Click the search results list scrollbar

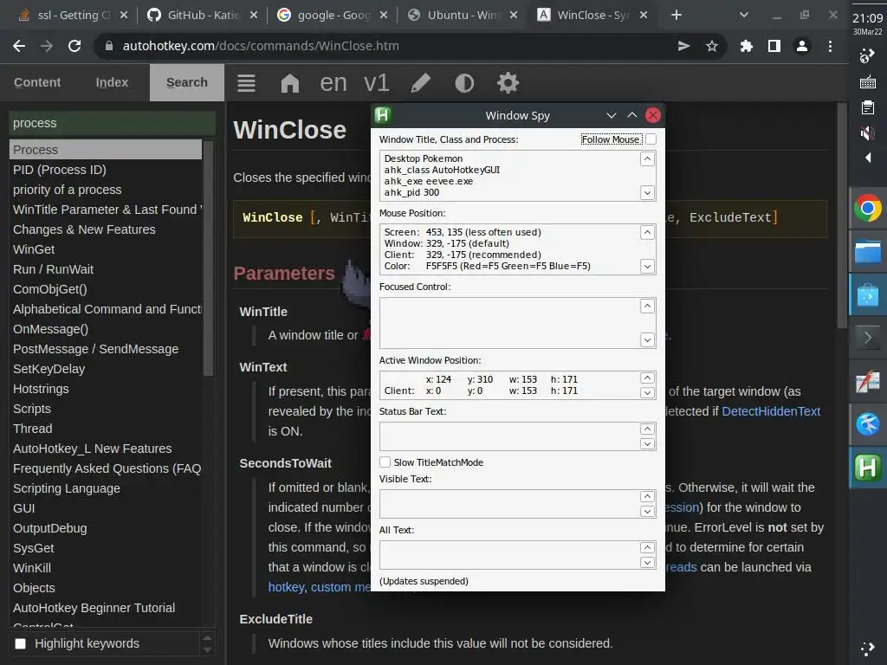(208, 260)
